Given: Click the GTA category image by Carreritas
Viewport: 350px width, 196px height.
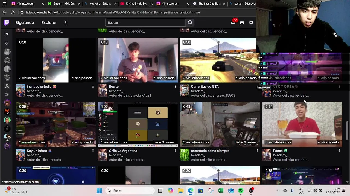Looking at the screenshot, I should [185, 90].
